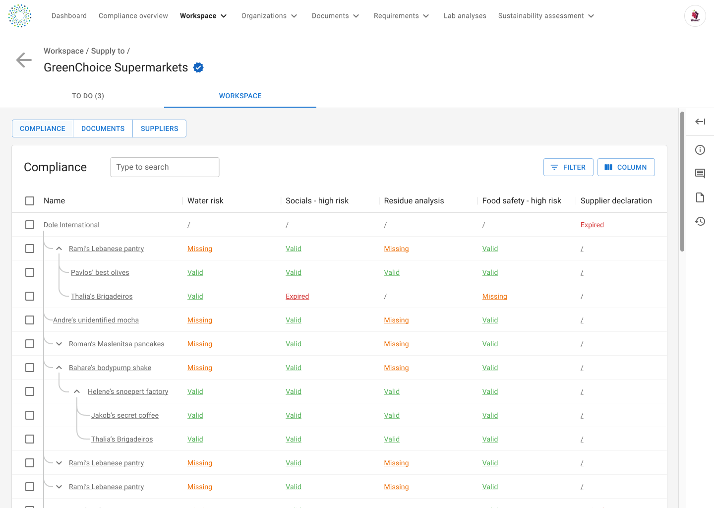Open the Organizations dropdown menu
The width and height of the screenshot is (714, 508).
tap(269, 16)
